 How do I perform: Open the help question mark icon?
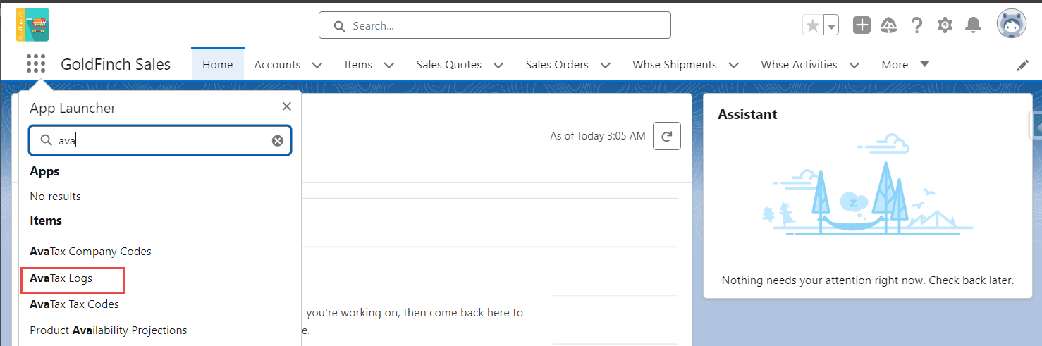[917, 25]
